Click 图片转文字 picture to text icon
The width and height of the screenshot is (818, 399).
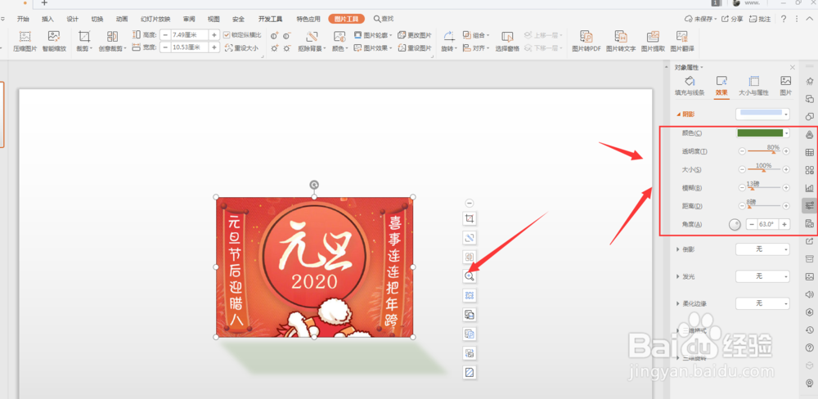(x=621, y=37)
